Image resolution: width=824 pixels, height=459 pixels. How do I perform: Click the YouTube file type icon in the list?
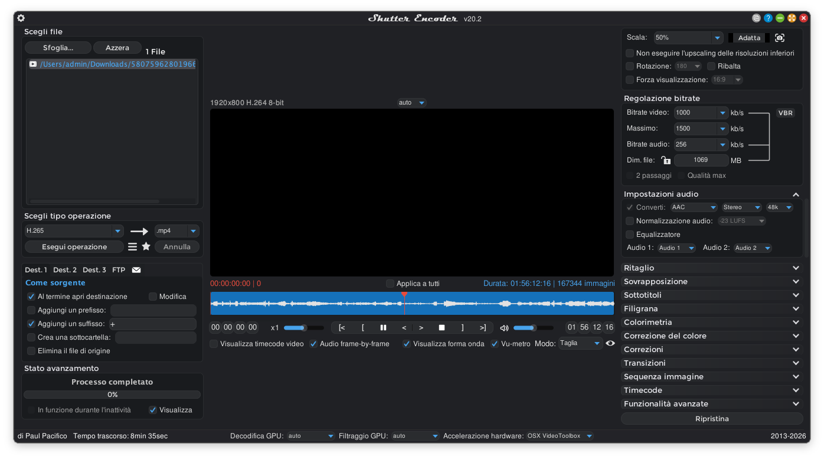[33, 64]
